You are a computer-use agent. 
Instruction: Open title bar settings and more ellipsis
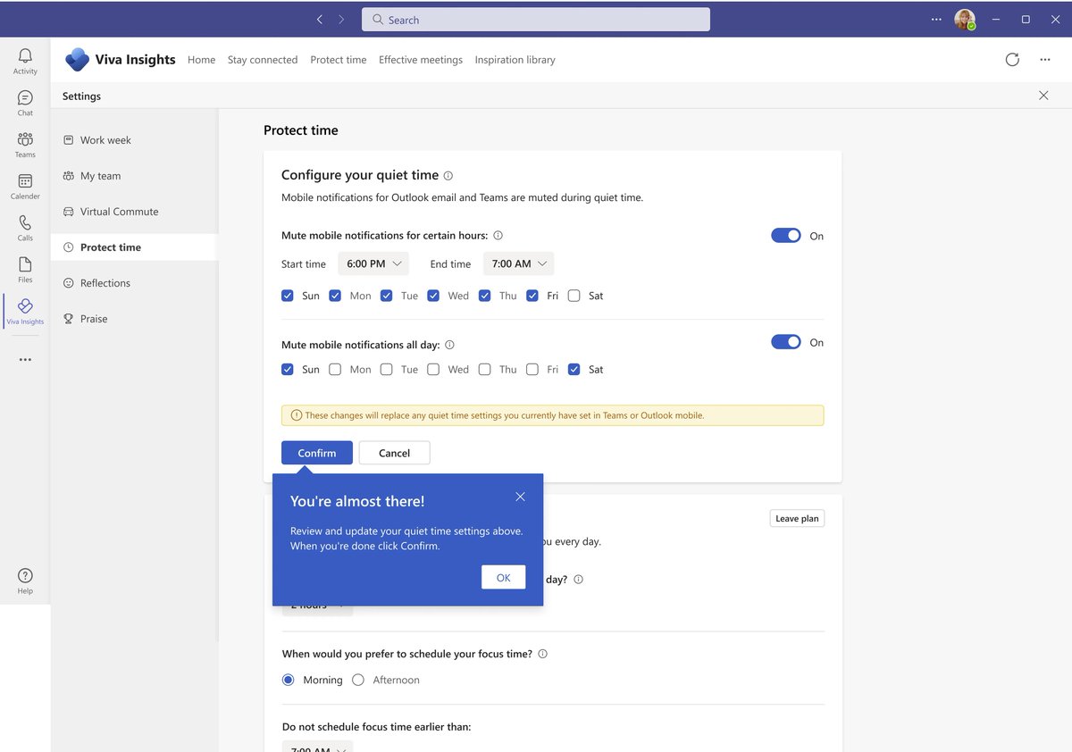(x=936, y=20)
